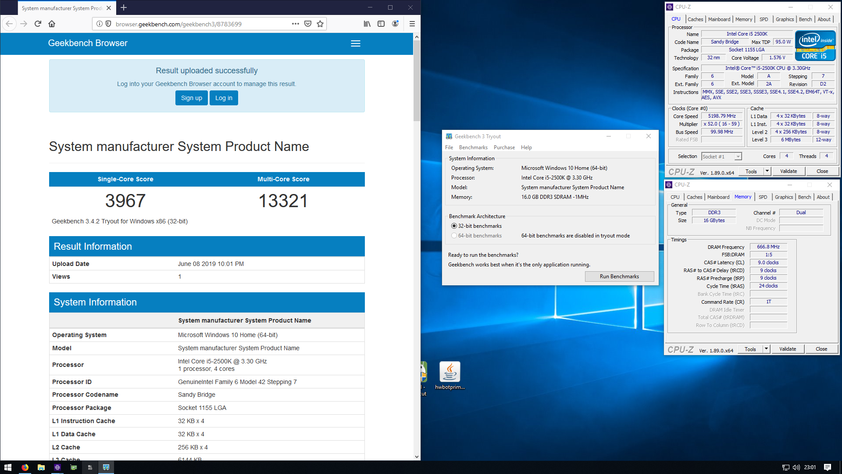Open Geekbench File menu
Image resolution: width=842 pixels, height=474 pixels.
pos(449,147)
